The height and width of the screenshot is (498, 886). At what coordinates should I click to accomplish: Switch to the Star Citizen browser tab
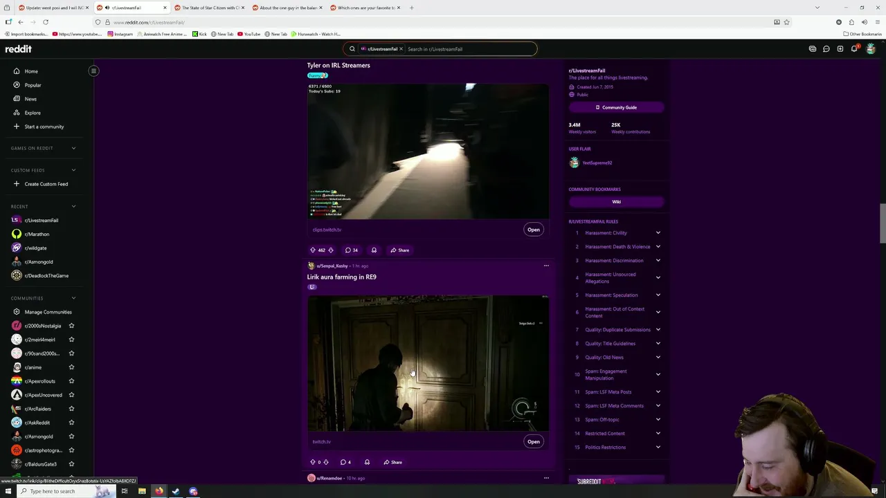tap(210, 8)
